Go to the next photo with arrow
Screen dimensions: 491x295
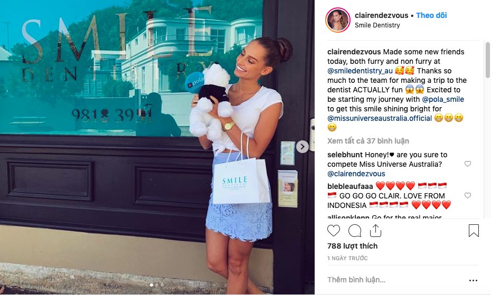pos(302,147)
